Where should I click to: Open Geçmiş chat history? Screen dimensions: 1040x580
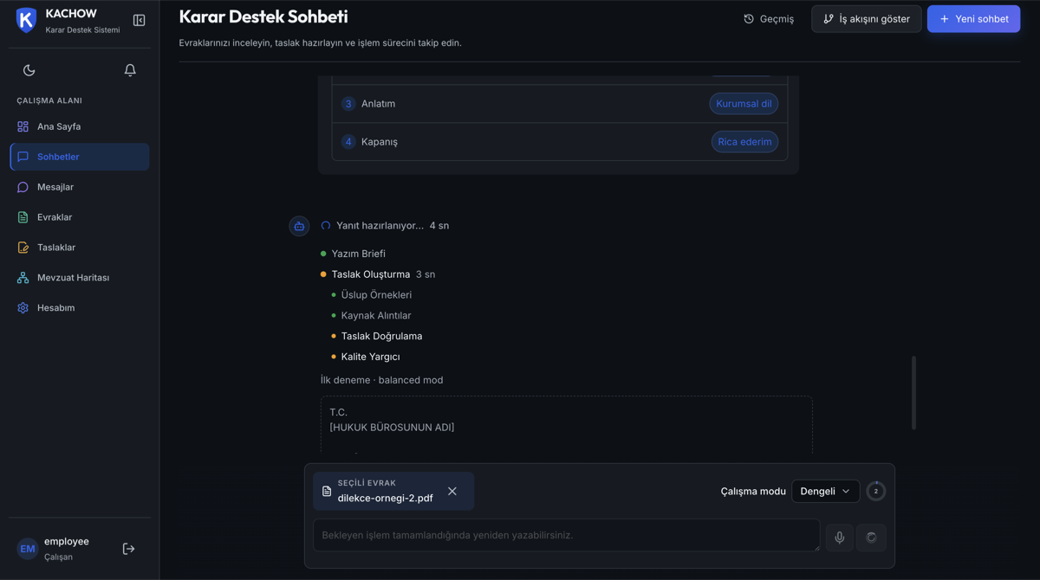769,19
